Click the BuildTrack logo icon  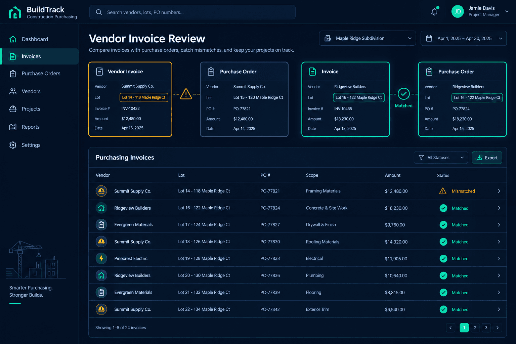[15, 12]
